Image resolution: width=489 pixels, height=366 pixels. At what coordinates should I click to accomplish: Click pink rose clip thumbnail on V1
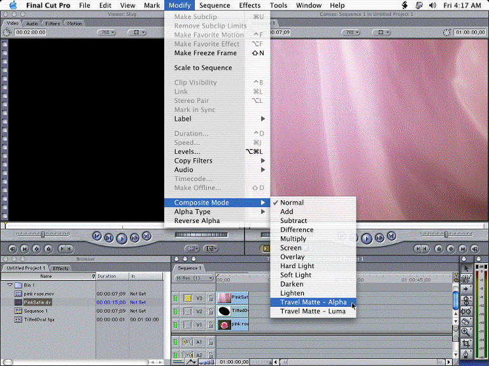click(x=224, y=325)
